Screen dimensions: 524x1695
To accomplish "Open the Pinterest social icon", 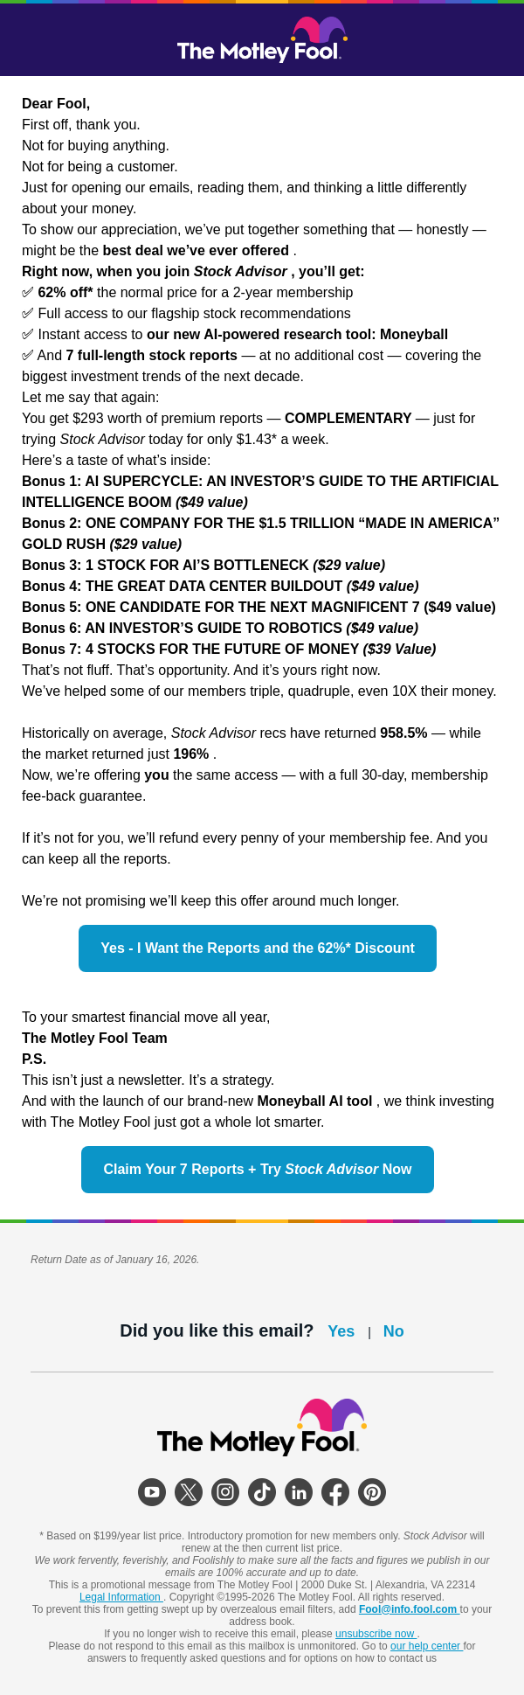I will tap(372, 1492).
